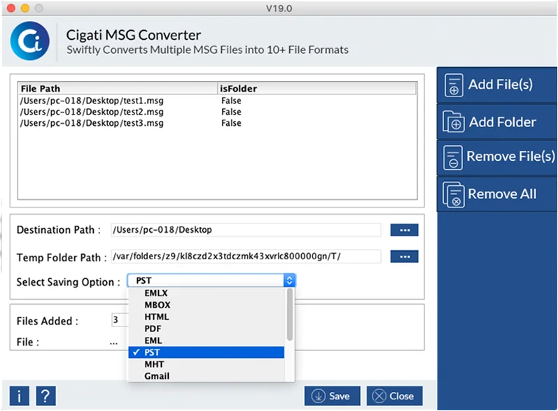The height and width of the screenshot is (411, 558).
Task: Choose Gmail from the saving options
Action: (x=207, y=376)
